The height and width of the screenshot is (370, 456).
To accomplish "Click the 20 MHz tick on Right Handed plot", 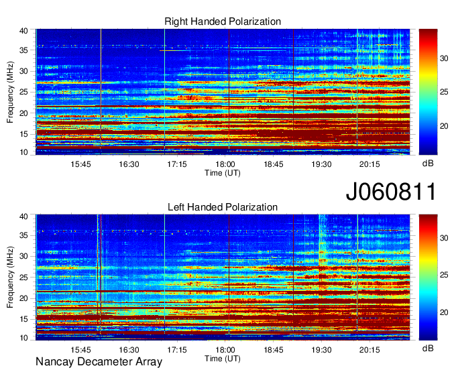I will 23,113.
